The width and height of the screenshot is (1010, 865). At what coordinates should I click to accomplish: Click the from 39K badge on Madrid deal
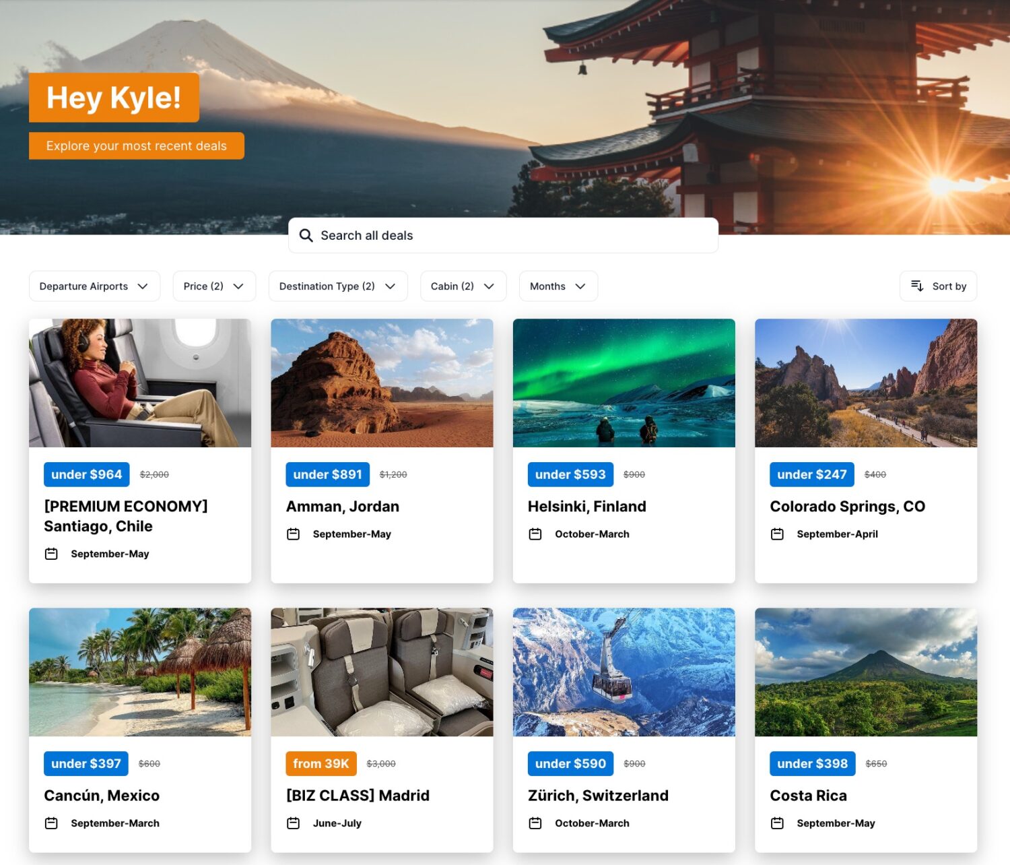pyautogui.click(x=320, y=763)
